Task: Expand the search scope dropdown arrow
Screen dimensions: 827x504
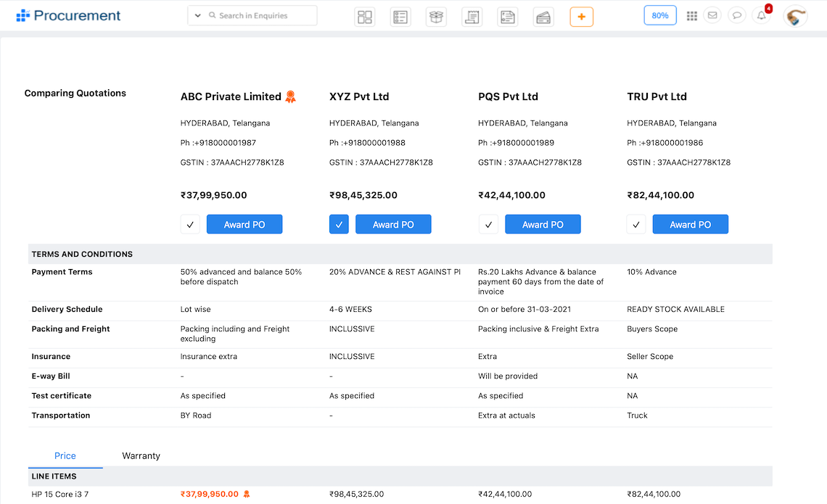Action: [x=198, y=15]
